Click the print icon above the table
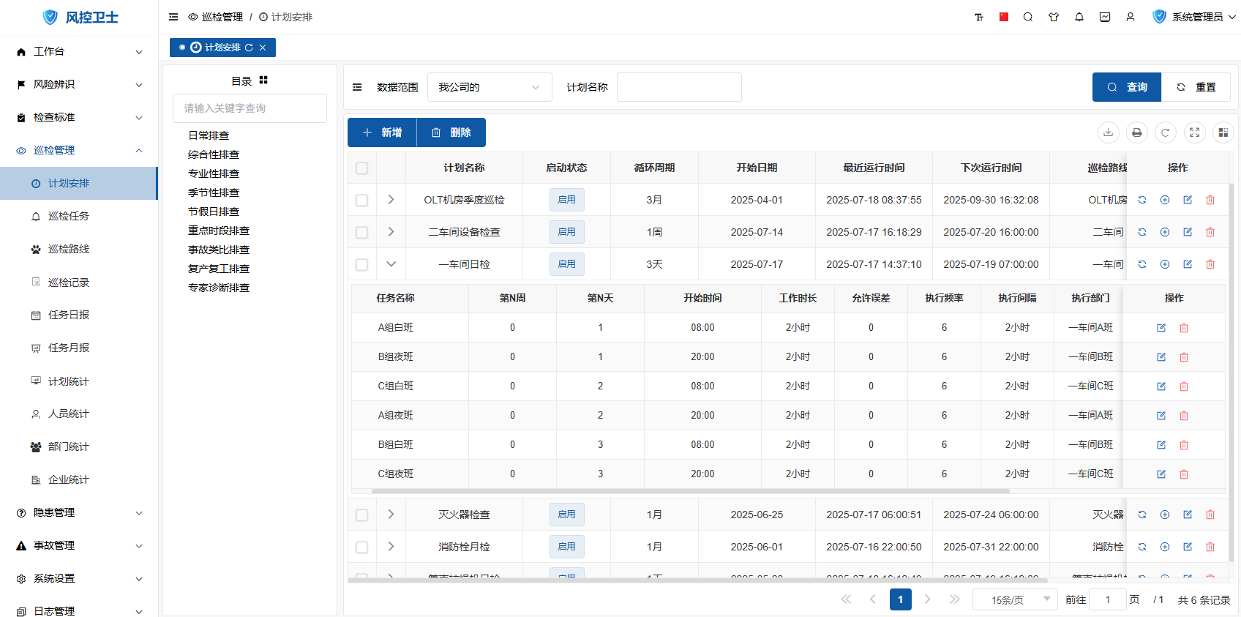The width and height of the screenshot is (1241, 617). pyautogui.click(x=1136, y=132)
